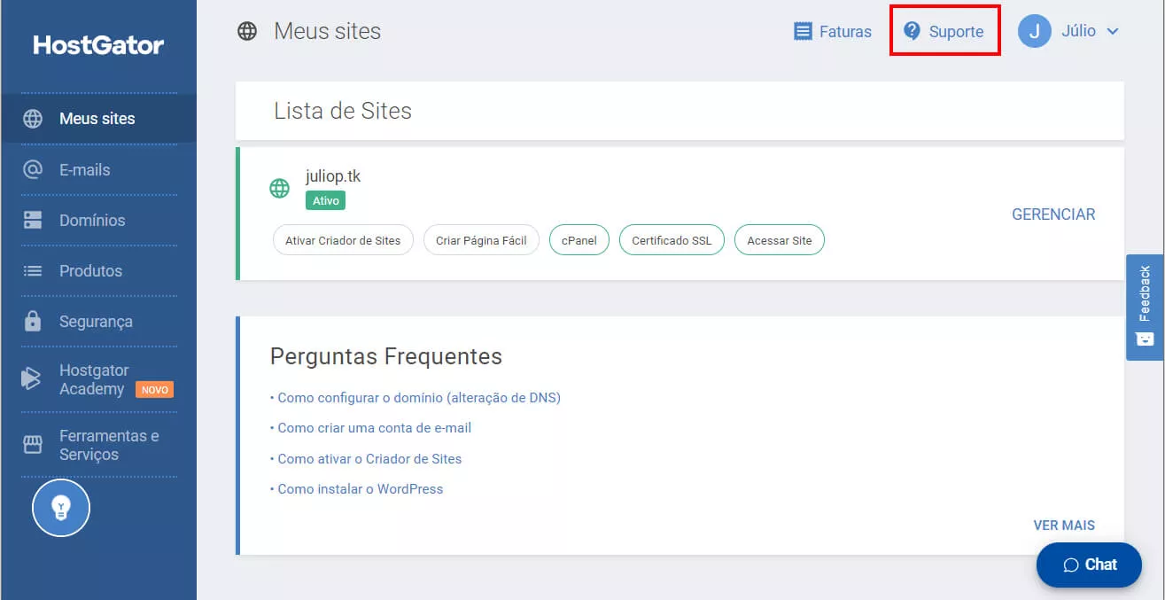Click the play Hostgator Academy icon
The height and width of the screenshot is (600, 1165).
pyautogui.click(x=31, y=378)
